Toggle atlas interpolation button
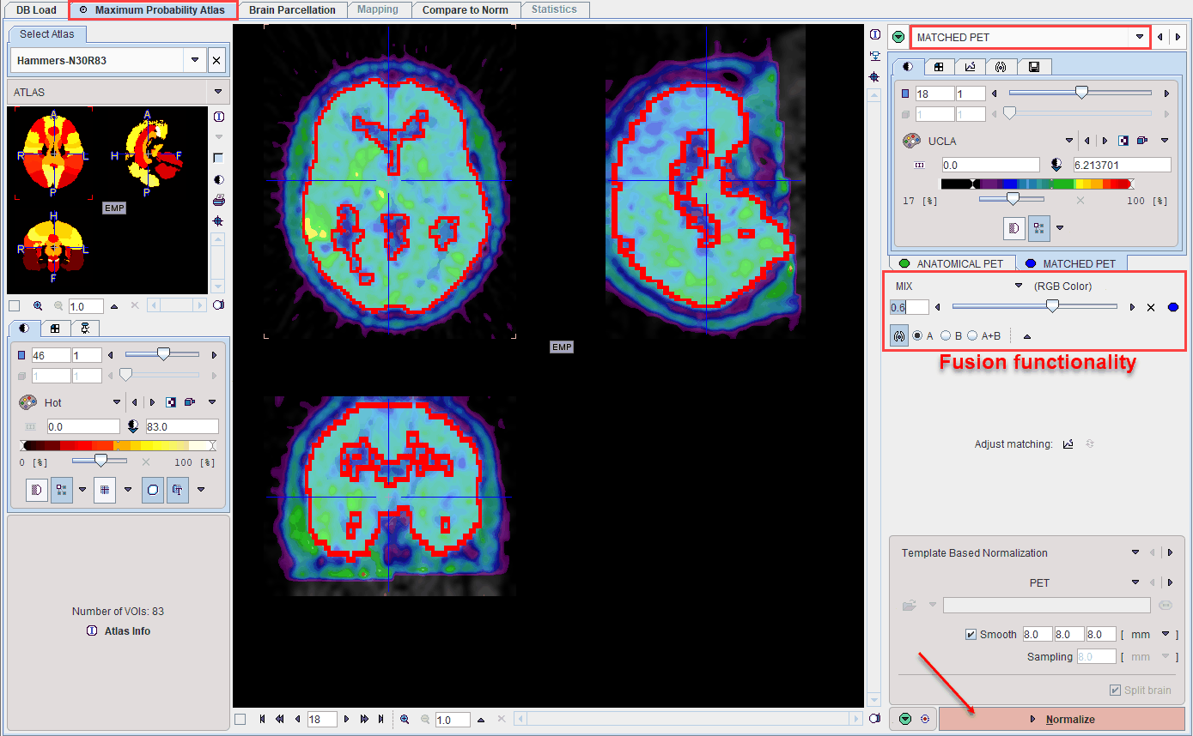Image resolution: width=1193 pixels, height=736 pixels. [37, 490]
